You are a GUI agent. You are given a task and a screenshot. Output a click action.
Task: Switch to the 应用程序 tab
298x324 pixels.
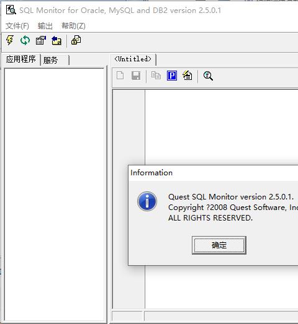coord(21,59)
